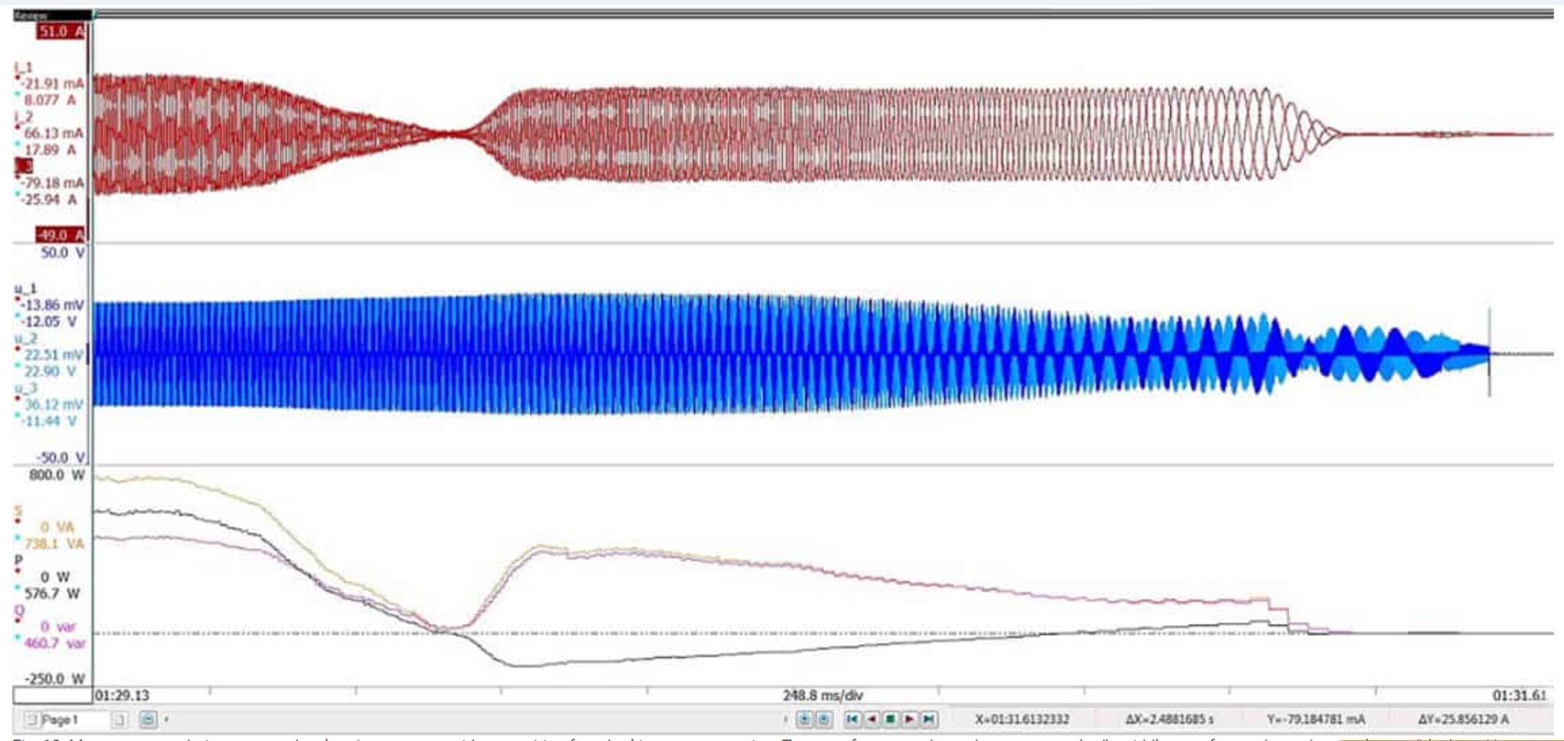Expand the dark Range header above channel I_1

pyautogui.click(x=53, y=14)
